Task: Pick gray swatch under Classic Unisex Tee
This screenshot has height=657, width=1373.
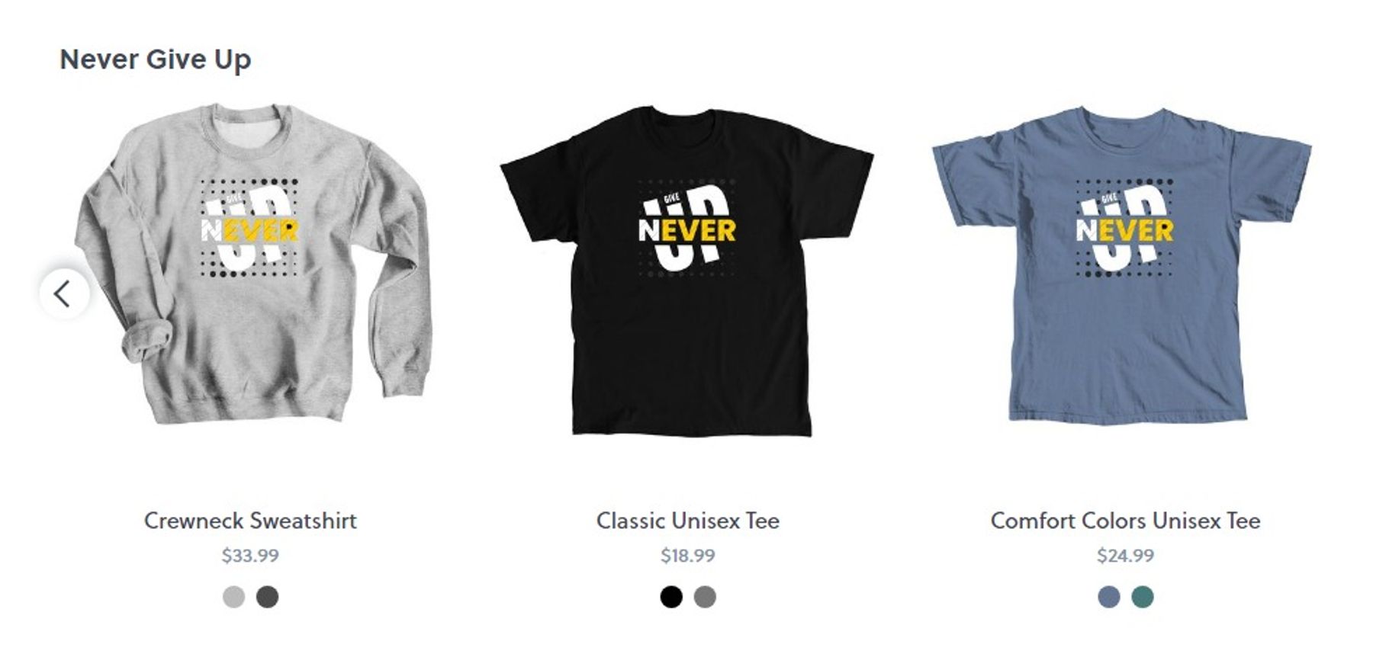Action: pos(705,597)
